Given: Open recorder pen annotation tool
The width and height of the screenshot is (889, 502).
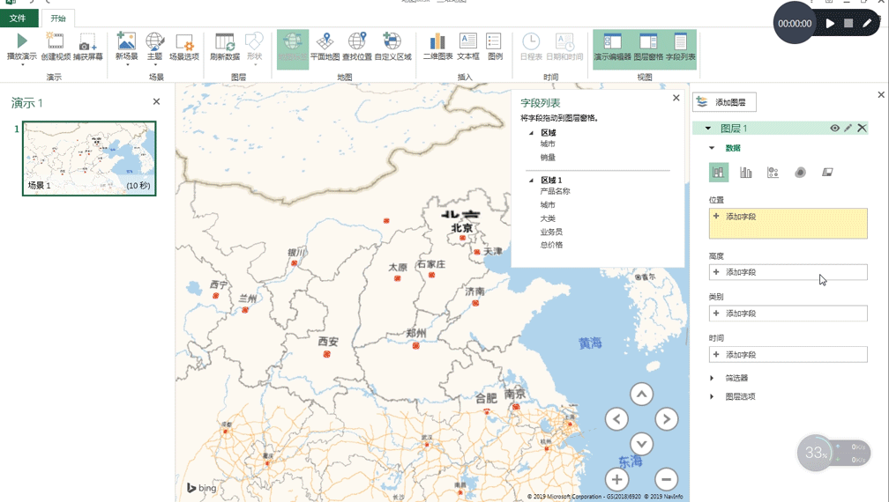Looking at the screenshot, I should [x=867, y=23].
